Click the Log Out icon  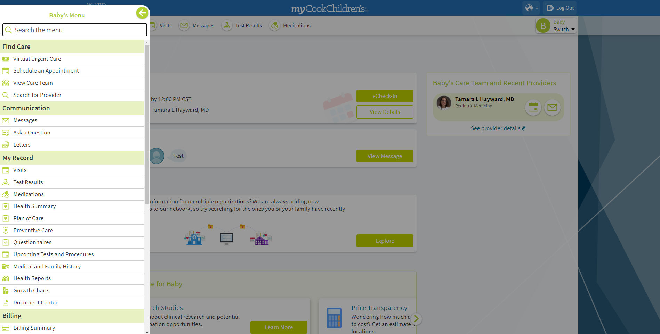coord(550,8)
